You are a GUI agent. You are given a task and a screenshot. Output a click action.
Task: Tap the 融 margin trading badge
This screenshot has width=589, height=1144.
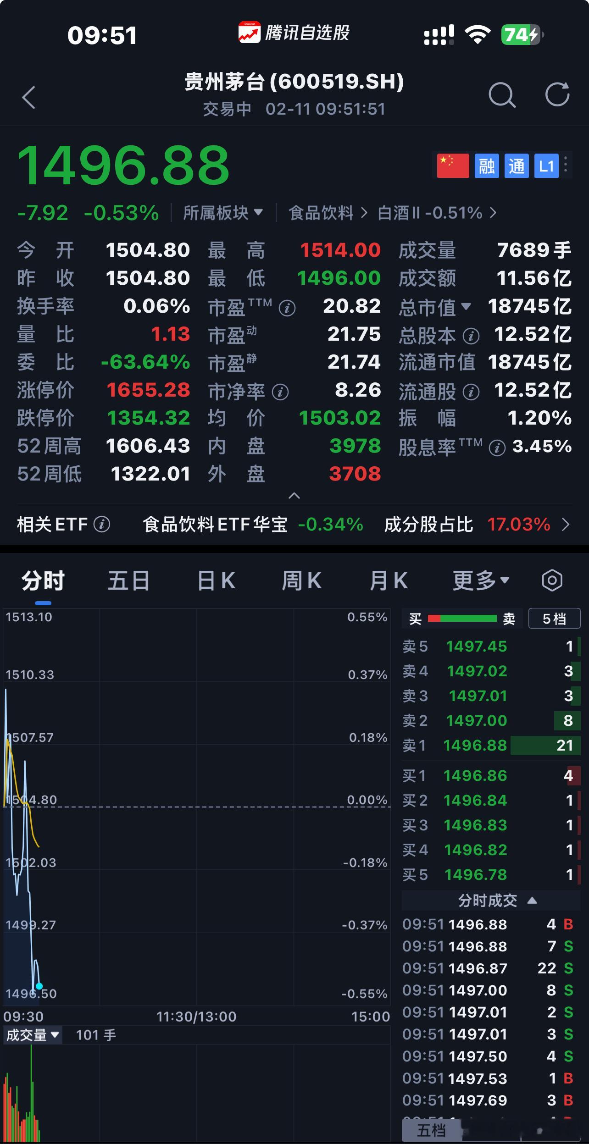pos(486,166)
